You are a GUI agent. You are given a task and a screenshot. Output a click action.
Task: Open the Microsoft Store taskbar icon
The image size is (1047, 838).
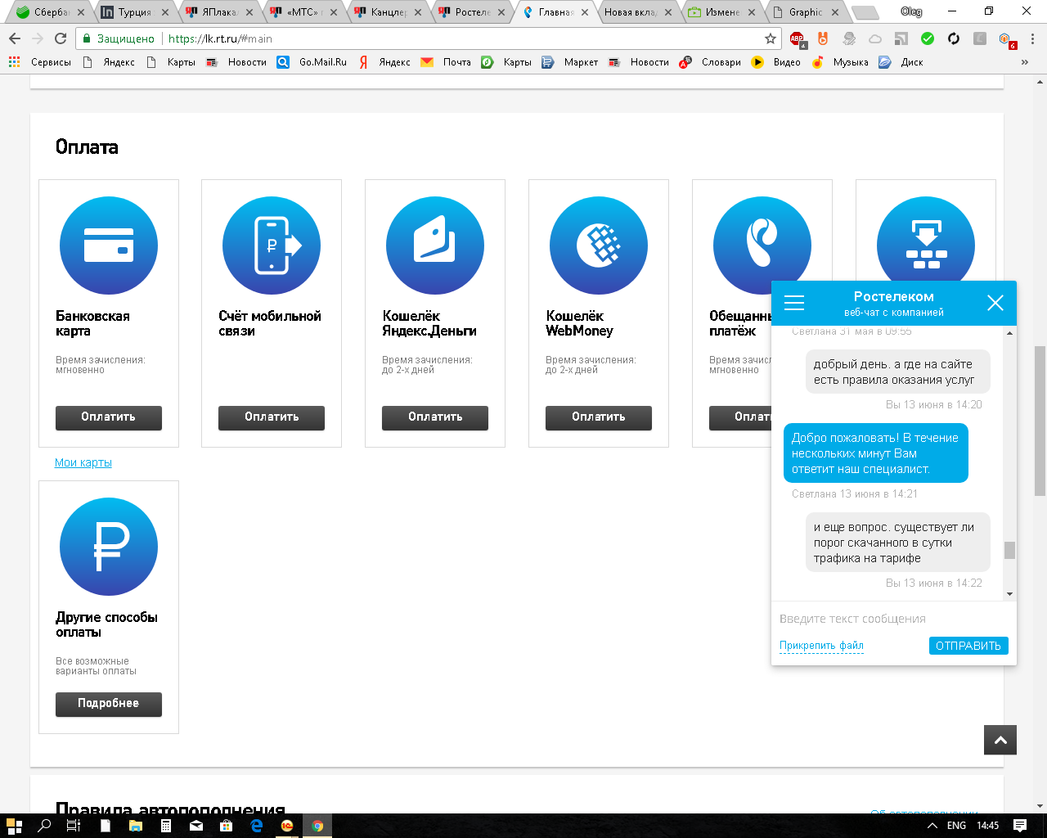[227, 826]
